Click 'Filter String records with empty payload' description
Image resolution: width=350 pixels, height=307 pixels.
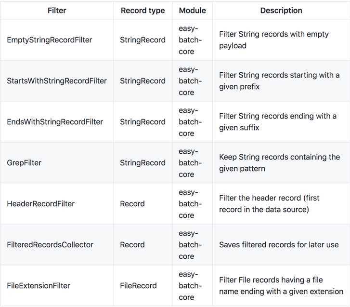tap(274, 40)
